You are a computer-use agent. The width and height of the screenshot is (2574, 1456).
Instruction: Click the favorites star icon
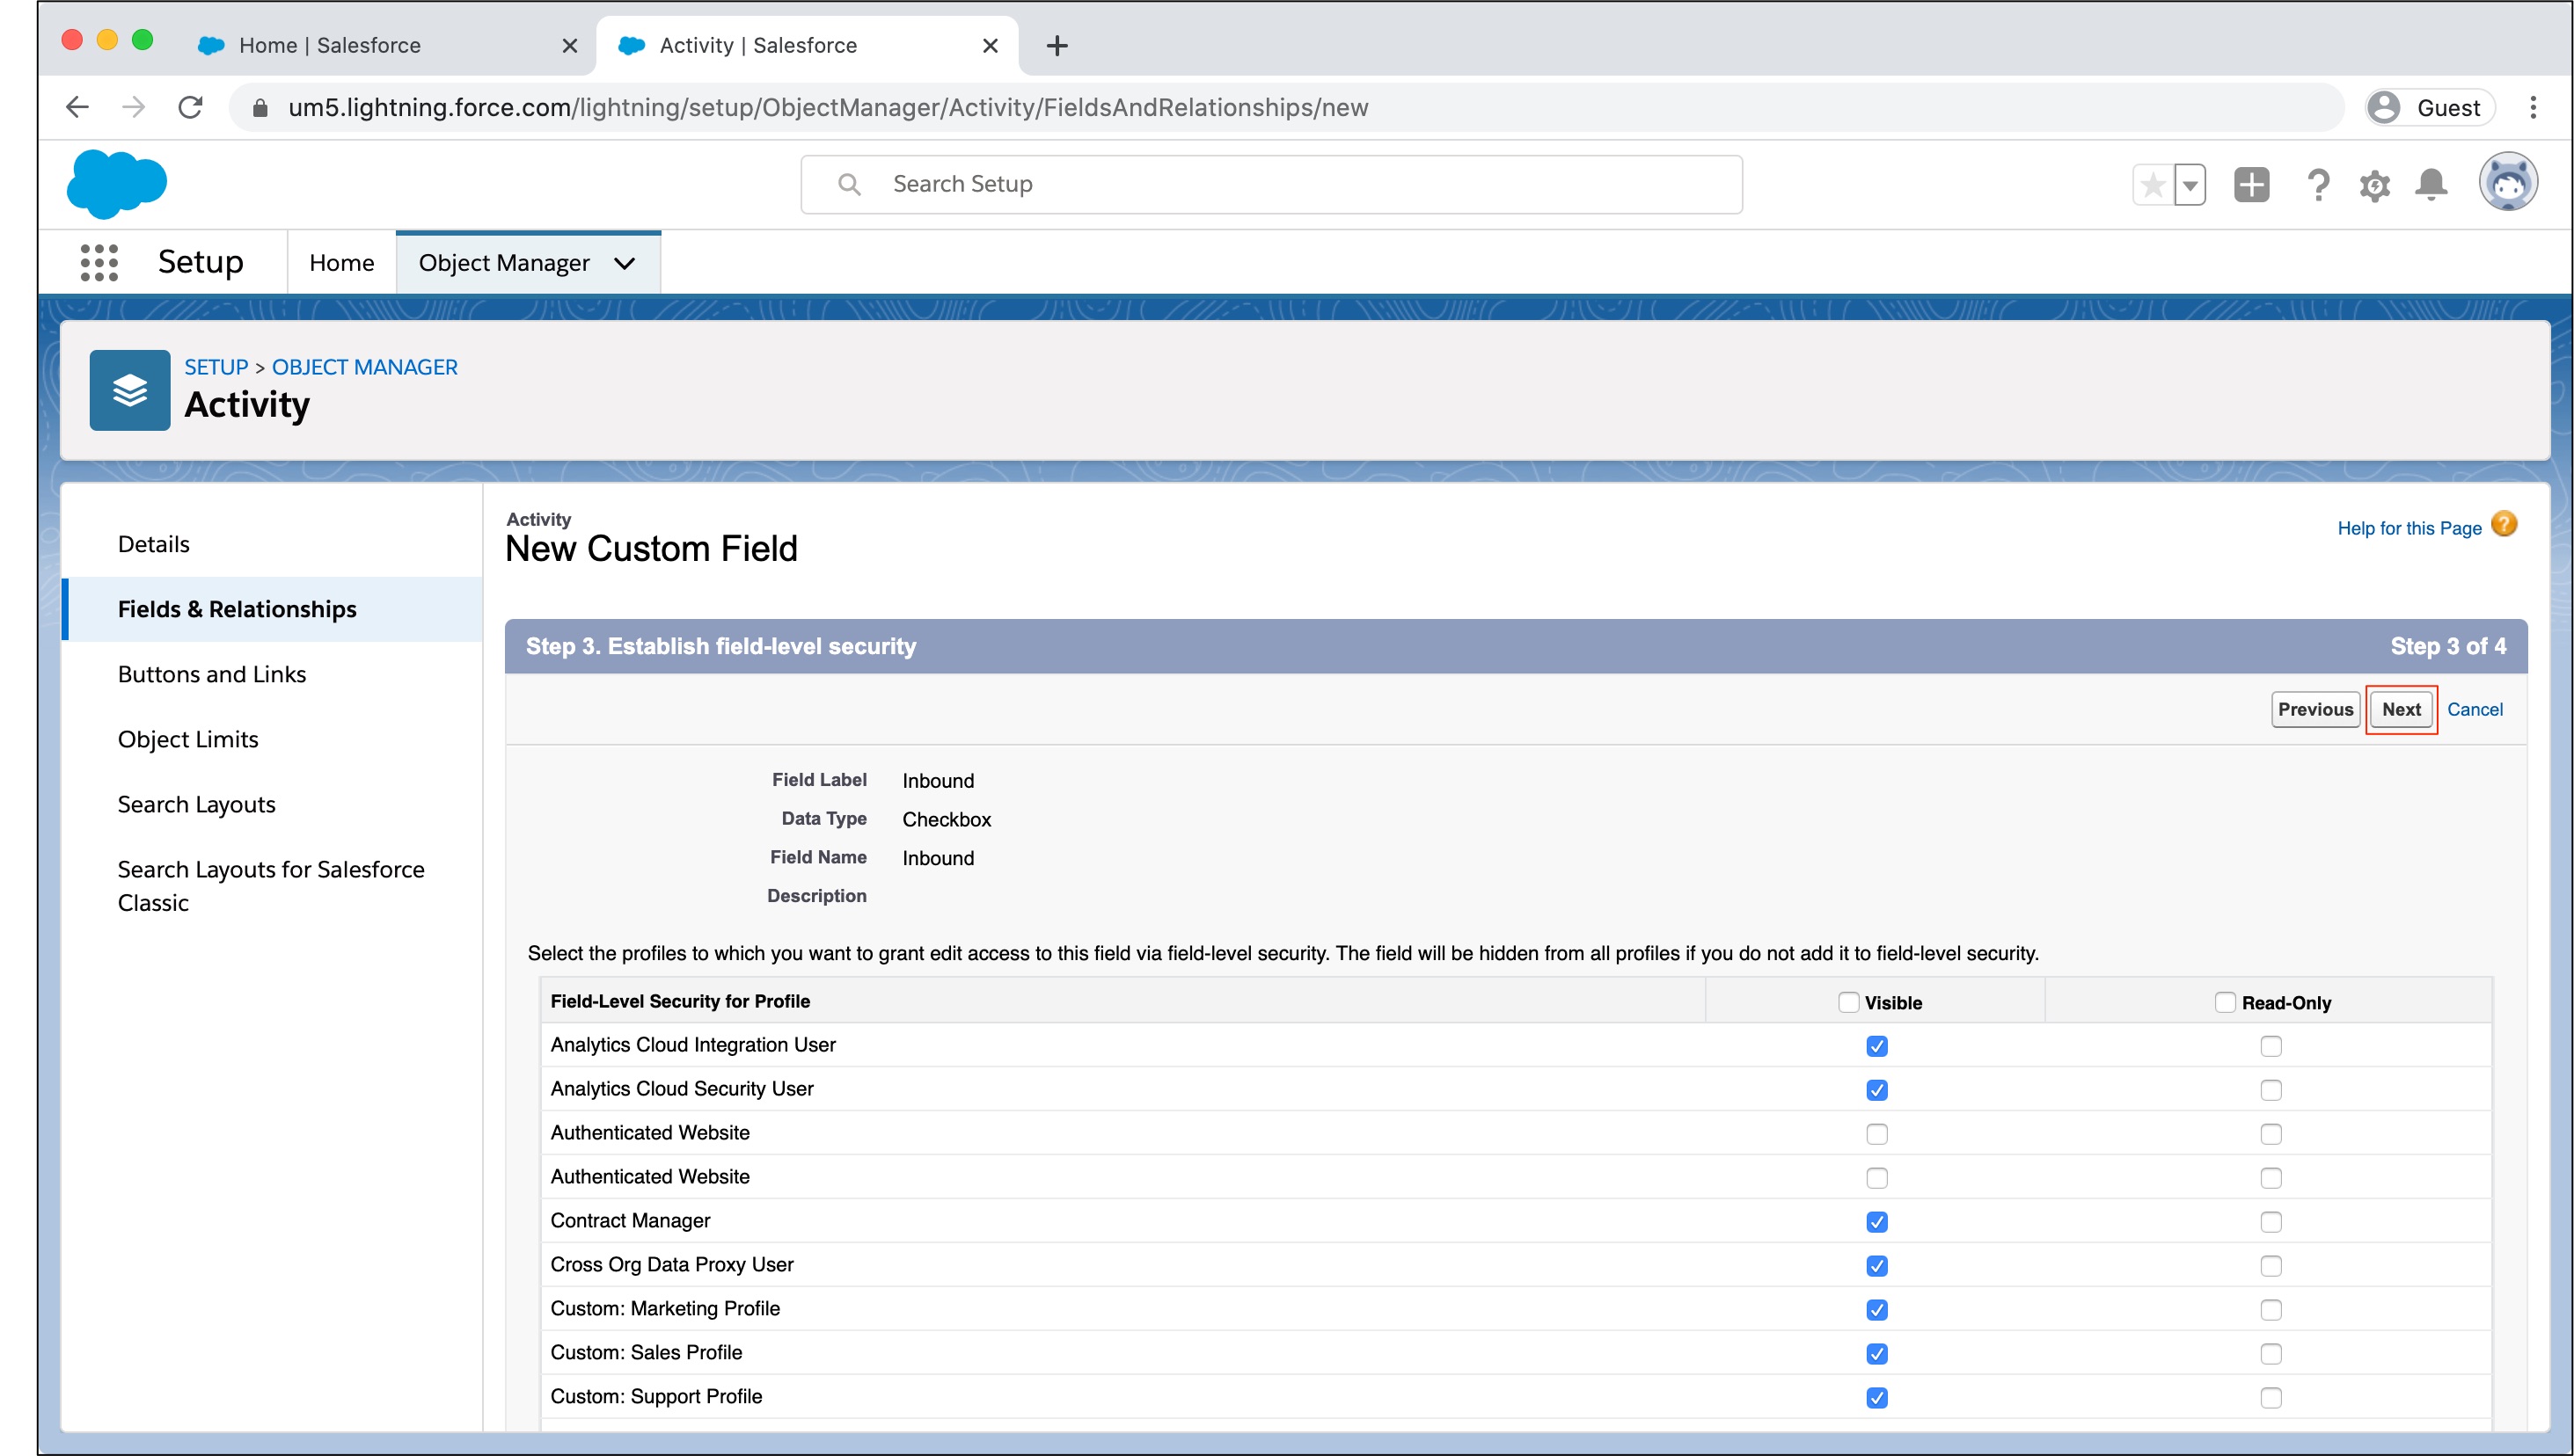tap(2153, 185)
